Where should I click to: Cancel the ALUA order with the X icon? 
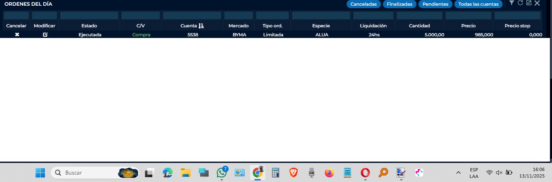pyautogui.click(x=17, y=35)
